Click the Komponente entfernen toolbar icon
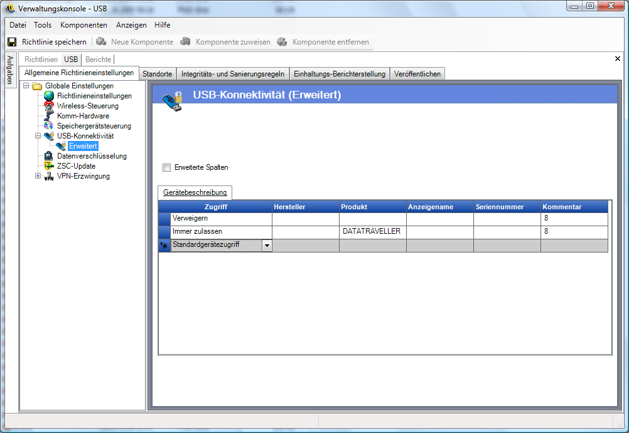 (282, 41)
